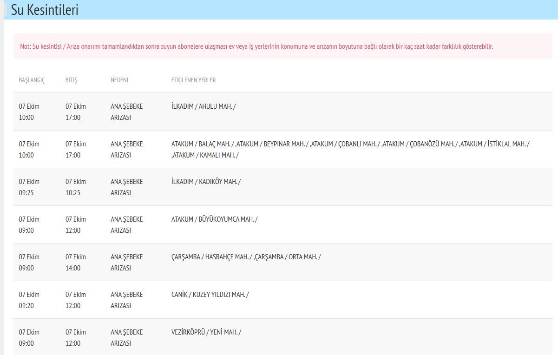Click the outage reason in the KADIKÖY MAH. row
This screenshot has width=558, height=355.
pyautogui.click(x=127, y=187)
